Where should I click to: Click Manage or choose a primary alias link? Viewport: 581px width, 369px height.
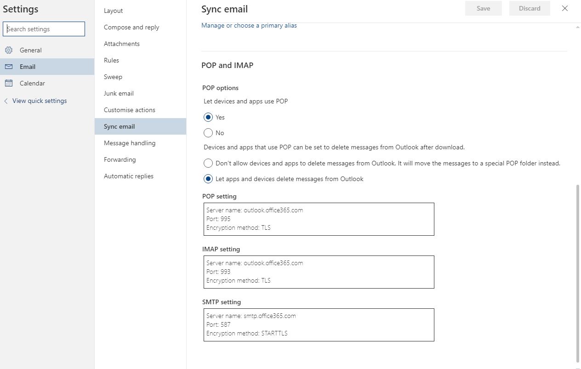point(249,25)
